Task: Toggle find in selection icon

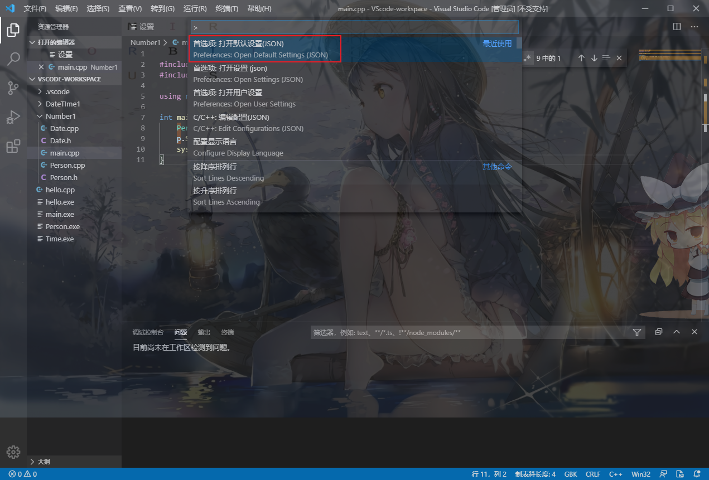Action: [x=606, y=58]
